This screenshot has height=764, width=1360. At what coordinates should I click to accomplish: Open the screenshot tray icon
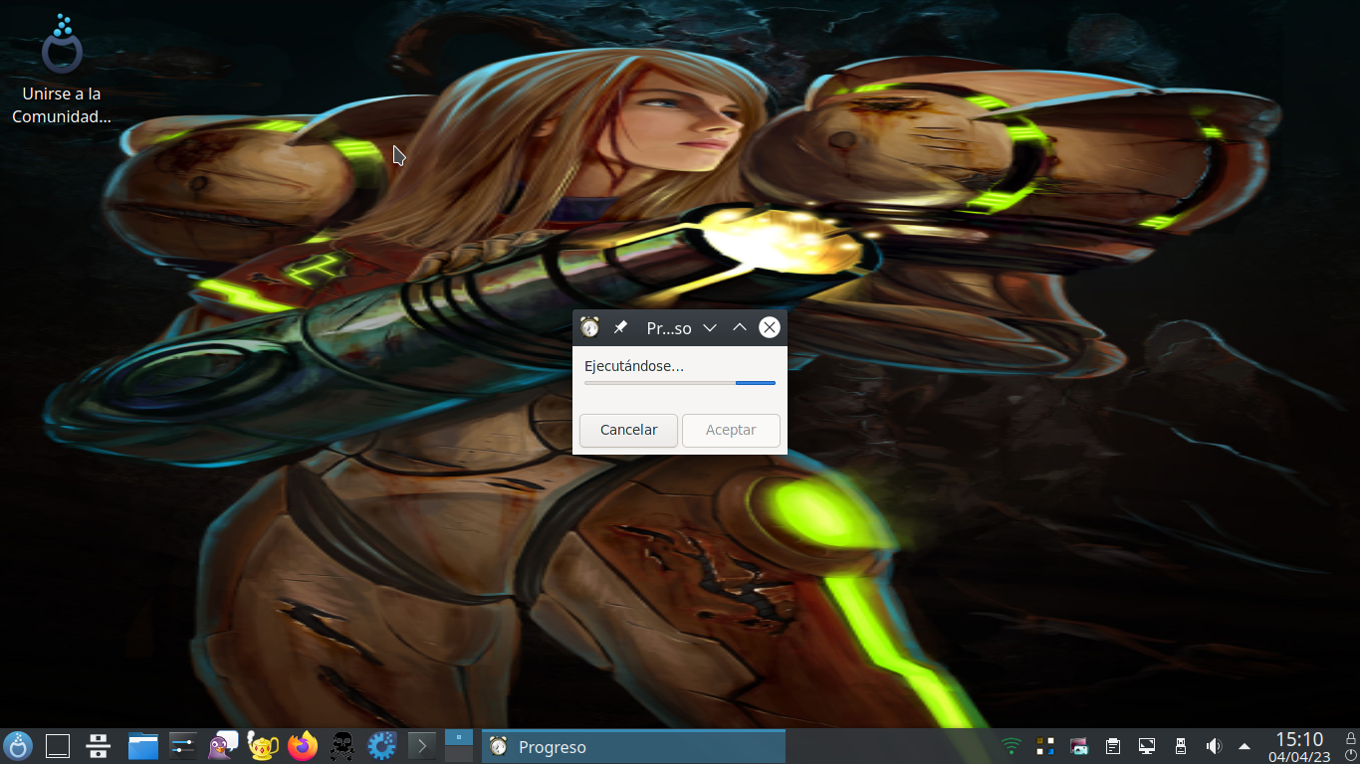pos(1078,746)
